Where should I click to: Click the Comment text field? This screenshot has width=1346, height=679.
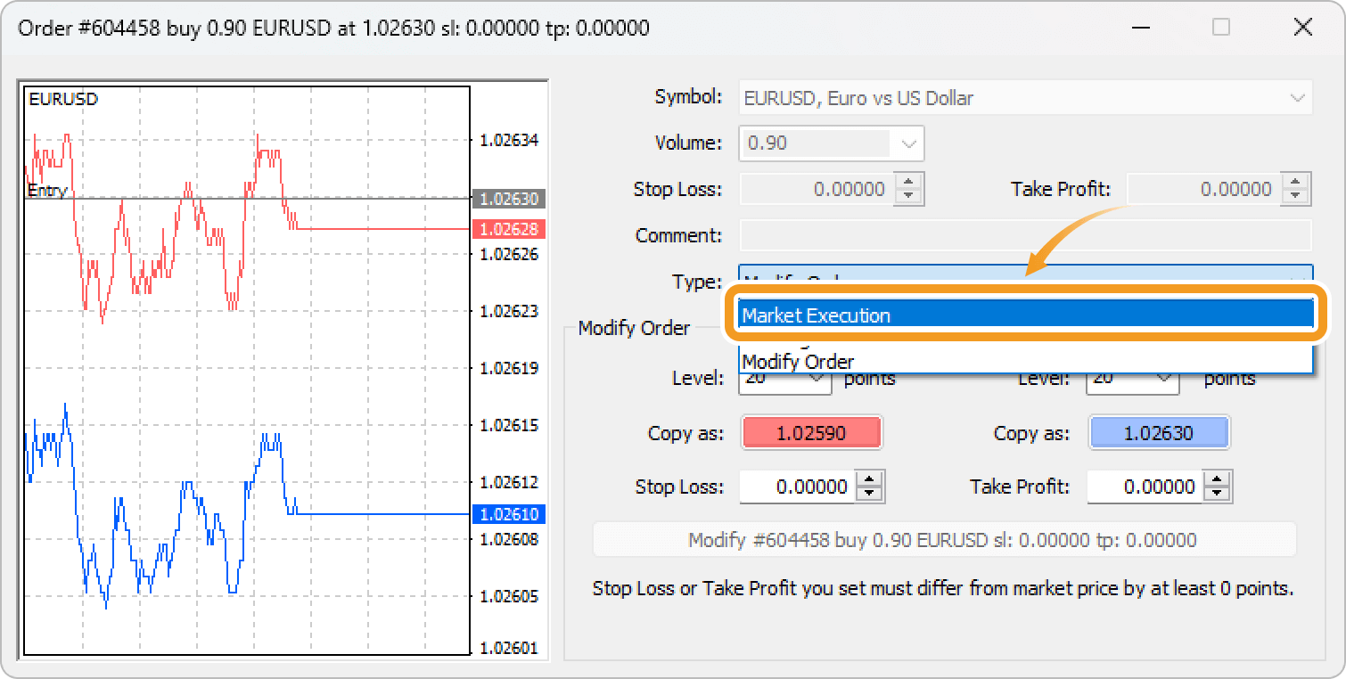[1026, 235]
